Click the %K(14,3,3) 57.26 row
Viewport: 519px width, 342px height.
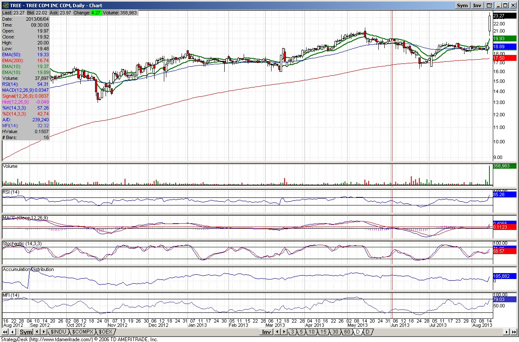pos(26,108)
